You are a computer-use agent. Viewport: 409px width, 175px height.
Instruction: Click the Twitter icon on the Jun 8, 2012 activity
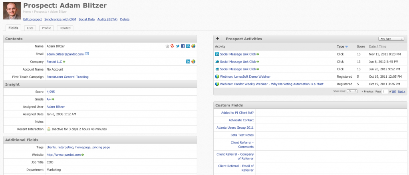(217, 62)
